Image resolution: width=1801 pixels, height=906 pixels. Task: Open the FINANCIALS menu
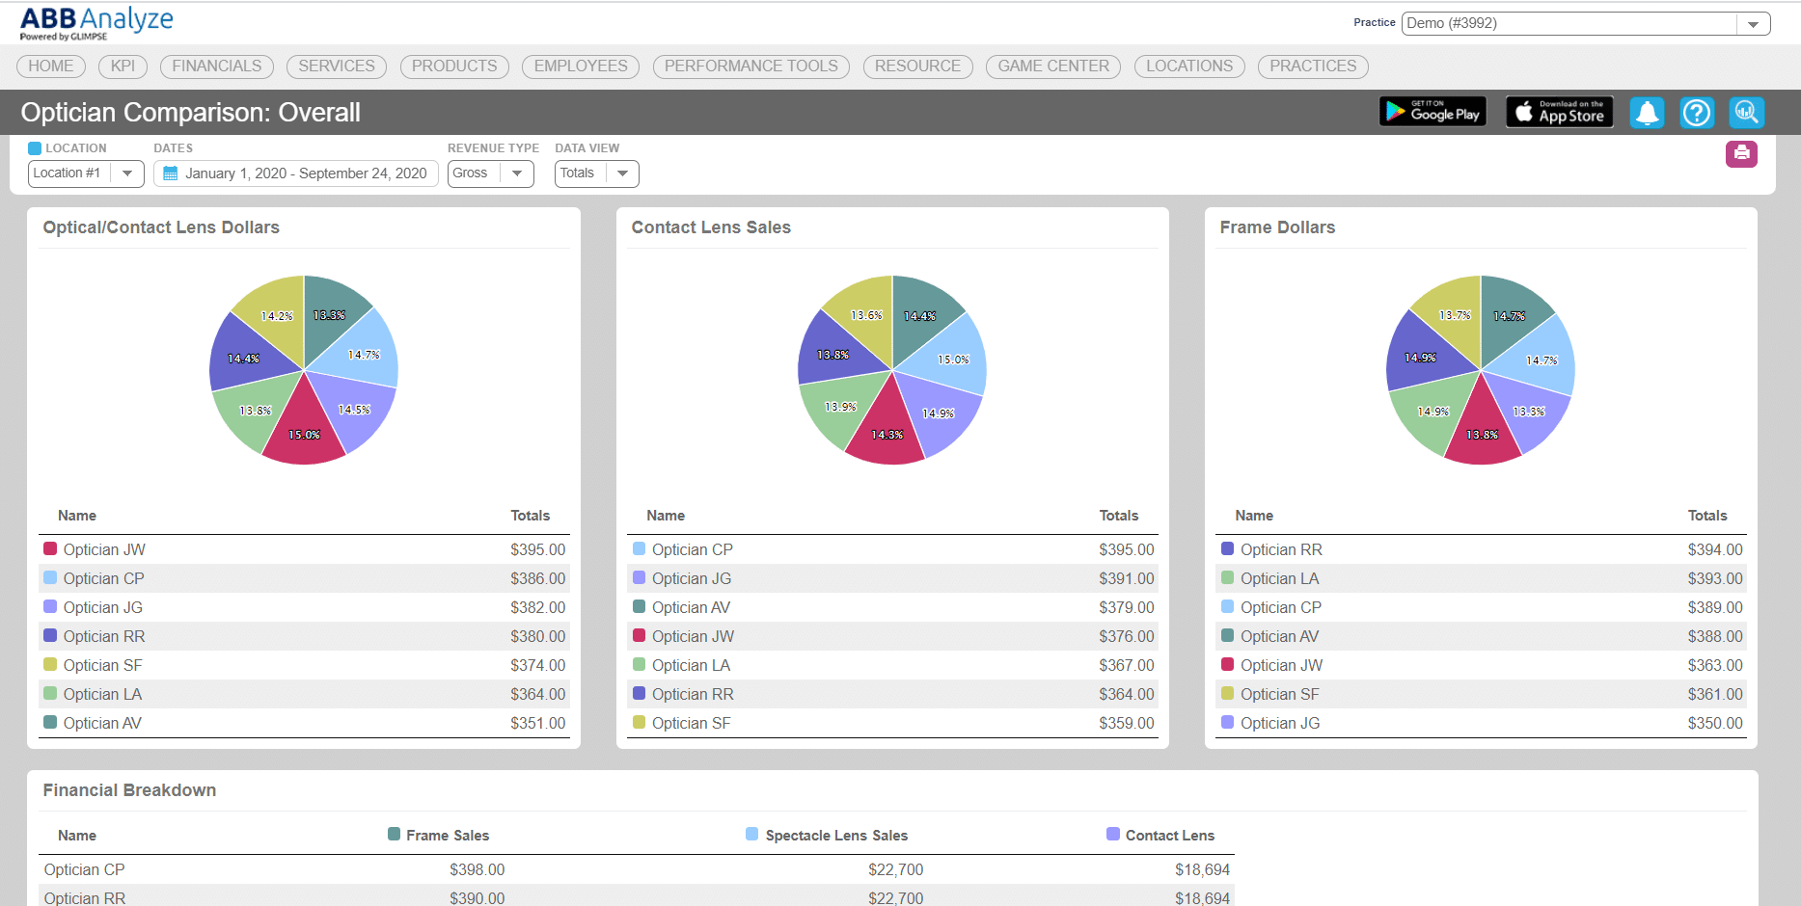[x=217, y=67]
